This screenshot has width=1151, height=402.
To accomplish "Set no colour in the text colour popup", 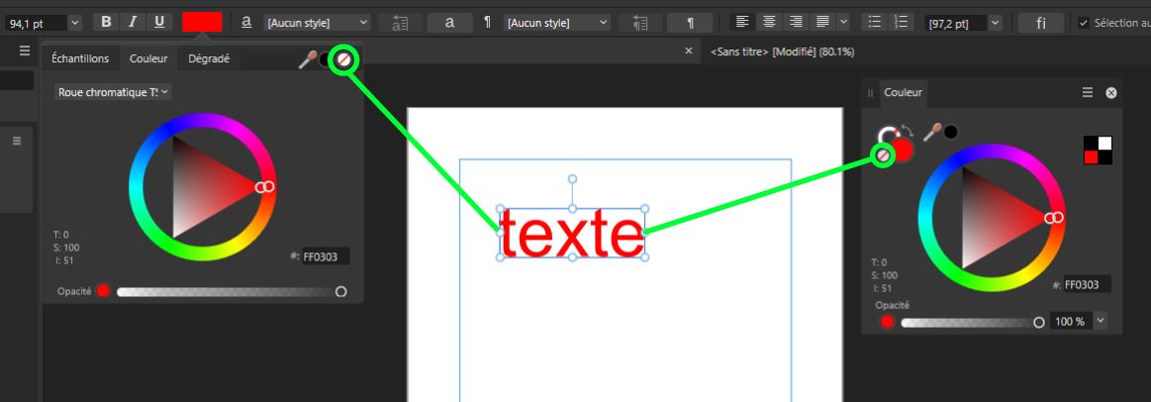I will [x=343, y=59].
